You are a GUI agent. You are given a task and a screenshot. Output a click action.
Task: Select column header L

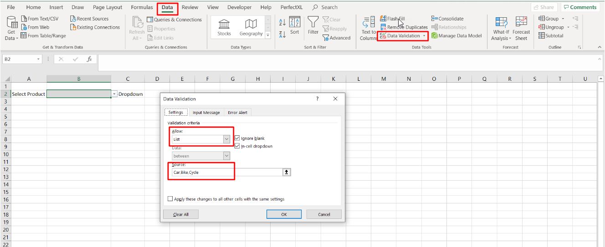click(x=359, y=79)
